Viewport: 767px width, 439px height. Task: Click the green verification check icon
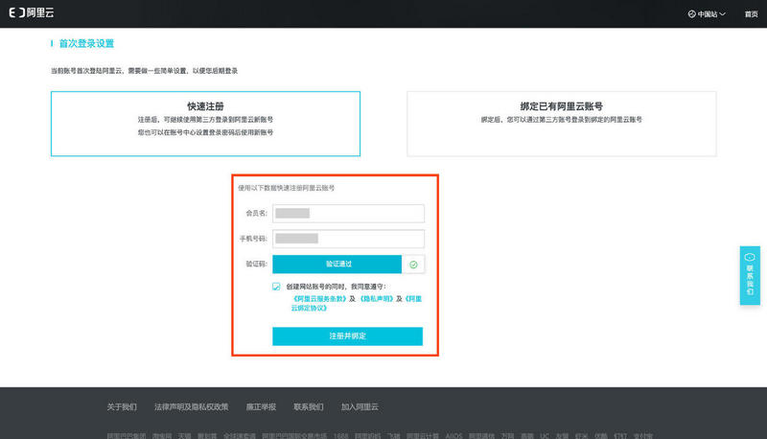[413, 265]
